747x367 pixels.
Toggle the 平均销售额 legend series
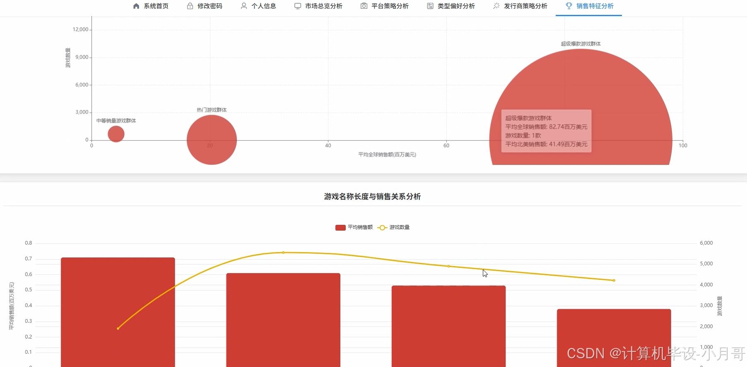[x=354, y=227]
